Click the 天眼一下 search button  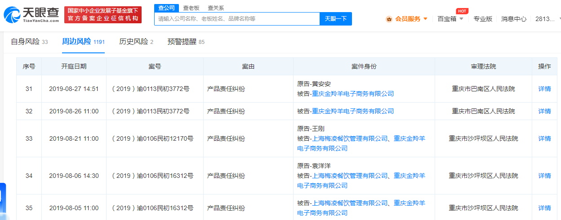pyautogui.click(x=336, y=19)
